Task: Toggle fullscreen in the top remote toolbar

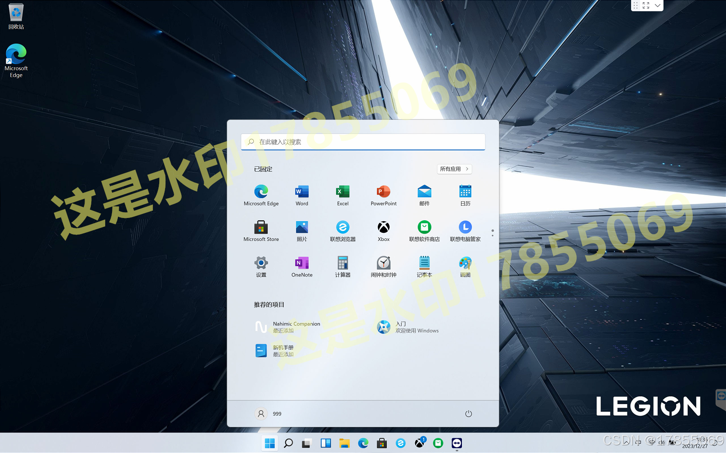Action: pos(646,5)
